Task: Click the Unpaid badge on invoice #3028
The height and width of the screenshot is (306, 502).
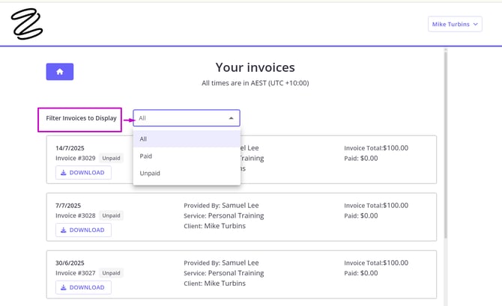Action: tap(111, 215)
